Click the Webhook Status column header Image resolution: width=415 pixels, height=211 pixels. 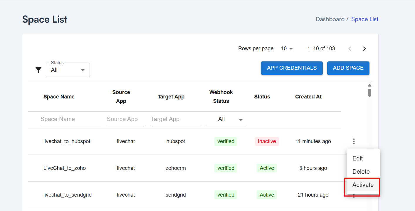[x=221, y=97]
